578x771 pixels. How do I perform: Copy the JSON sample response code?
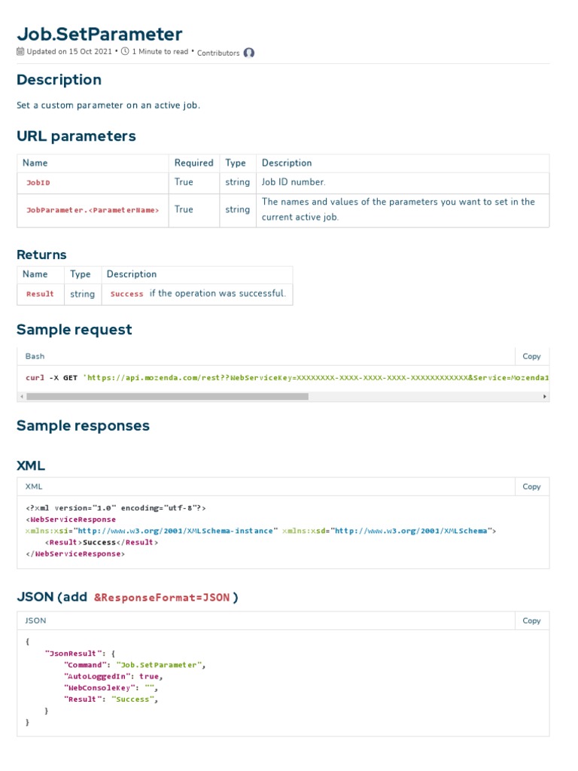pos(531,621)
